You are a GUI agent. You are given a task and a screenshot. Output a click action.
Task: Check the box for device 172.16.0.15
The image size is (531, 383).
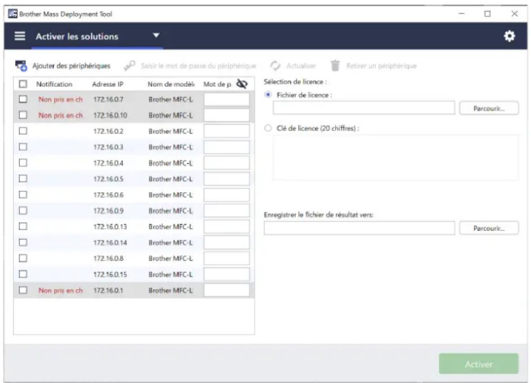pyautogui.click(x=23, y=274)
